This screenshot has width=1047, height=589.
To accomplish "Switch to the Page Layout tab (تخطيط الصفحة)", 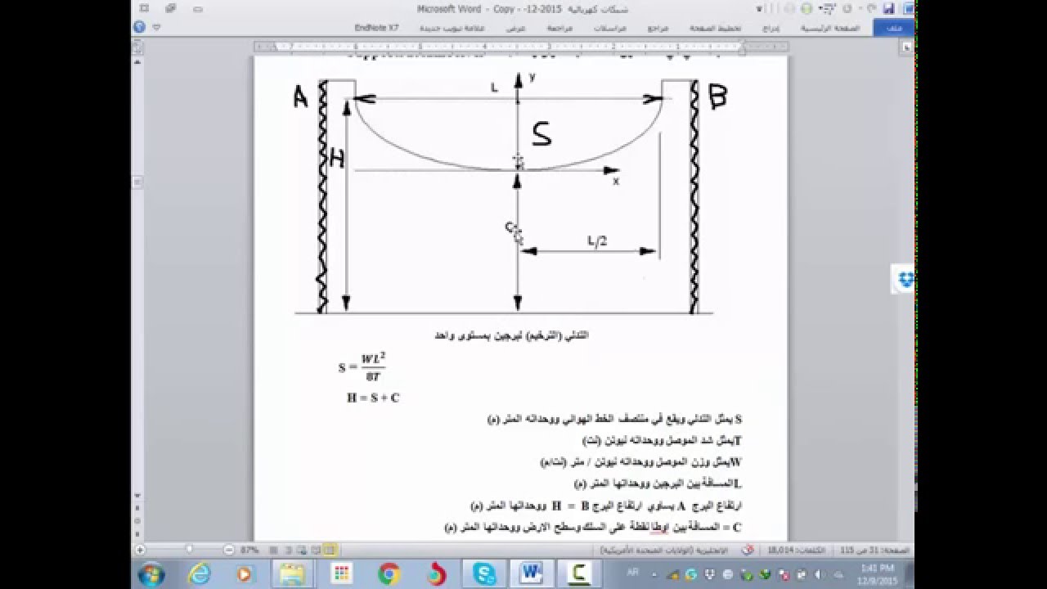I will click(x=717, y=27).
